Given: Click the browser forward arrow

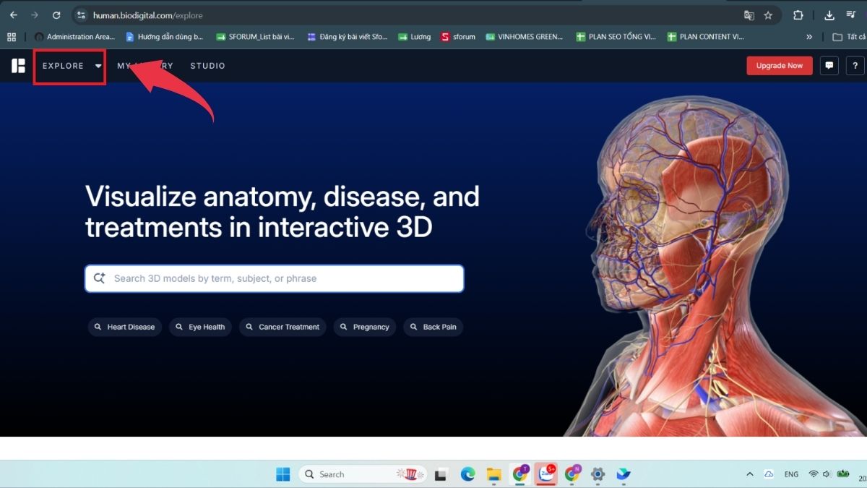Looking at the screenshot, I should click(x=35, y=15).
